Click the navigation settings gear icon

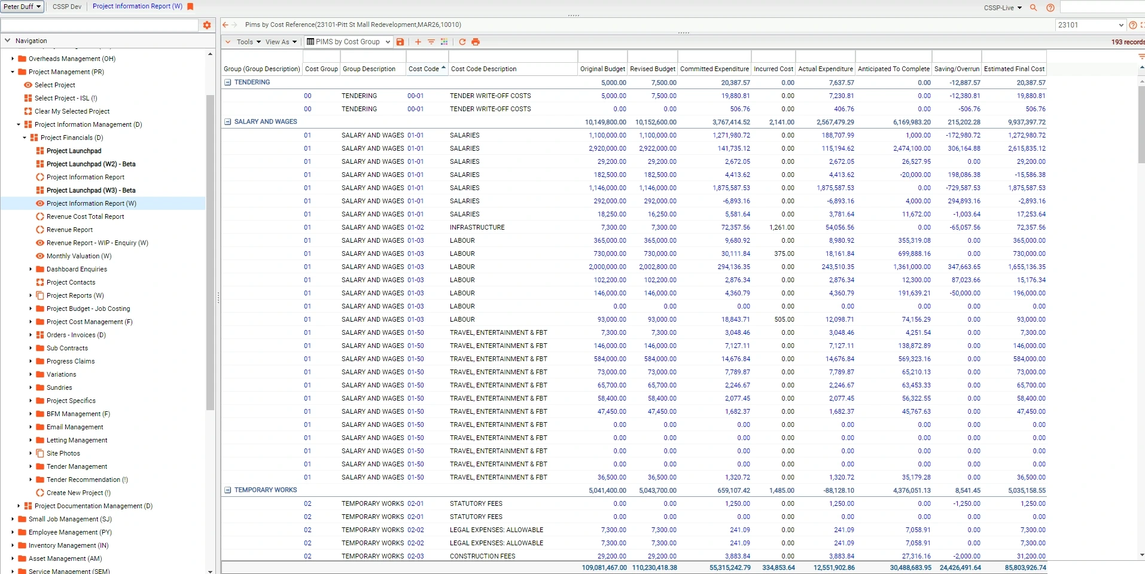(207, 25)
